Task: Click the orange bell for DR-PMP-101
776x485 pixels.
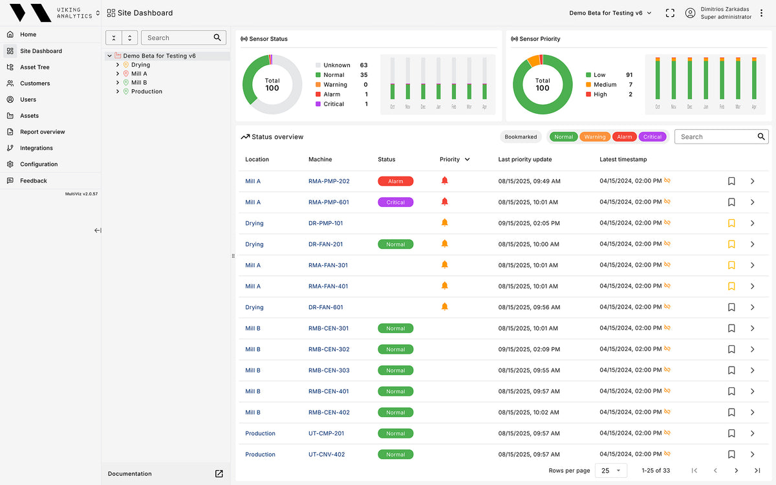Action: point(444,222)
